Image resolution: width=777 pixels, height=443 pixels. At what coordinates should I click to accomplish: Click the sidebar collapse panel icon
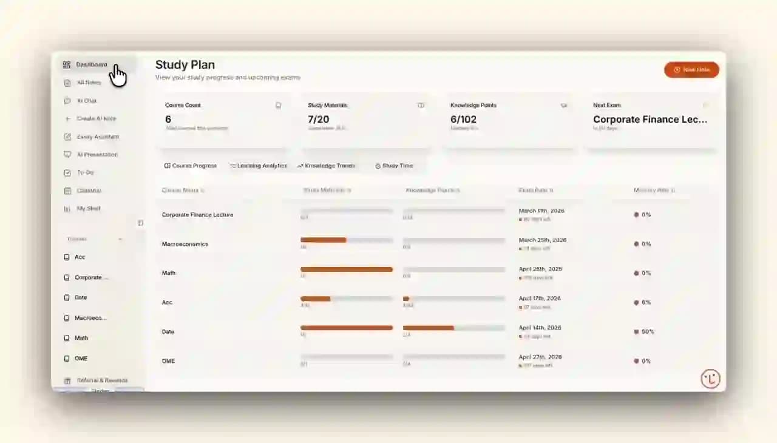point(140,223)
